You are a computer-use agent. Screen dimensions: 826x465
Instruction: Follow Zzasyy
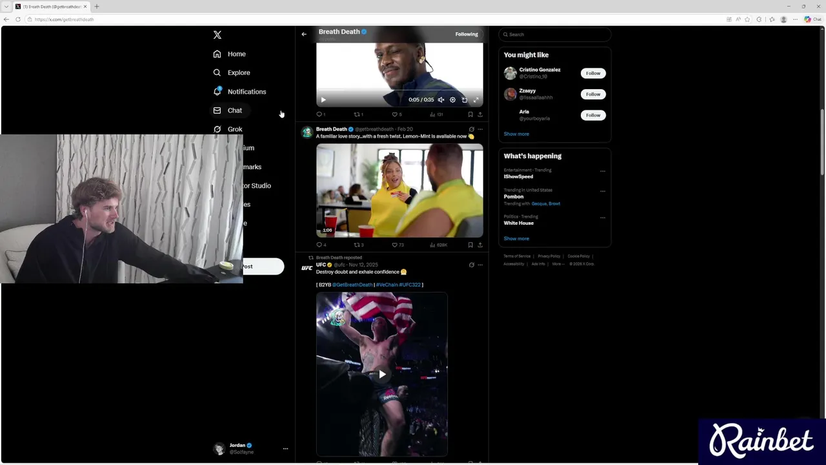click(x=593, y=94)
